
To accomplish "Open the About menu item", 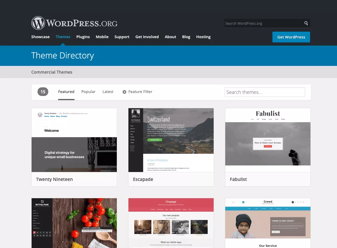I will click(x=170, y=37).
